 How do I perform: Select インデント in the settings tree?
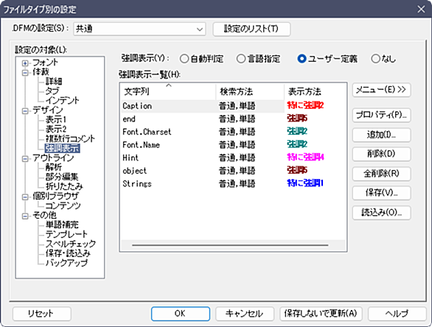62,100
